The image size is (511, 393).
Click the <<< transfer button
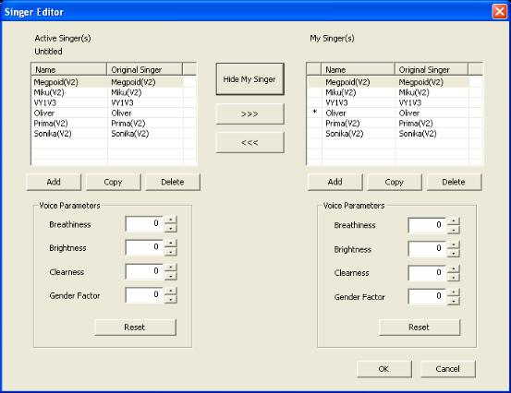click(x=250, y=142)
